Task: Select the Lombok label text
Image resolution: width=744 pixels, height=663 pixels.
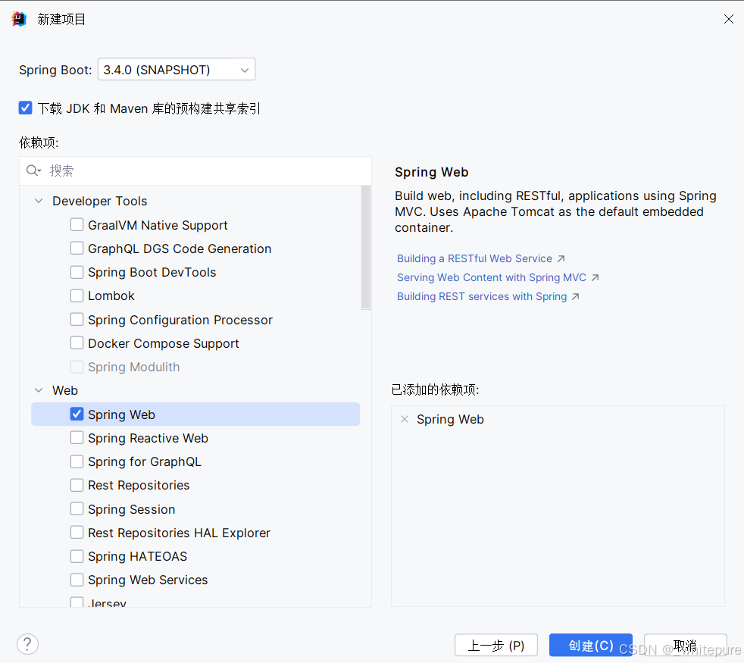Action: click(111, 296)
